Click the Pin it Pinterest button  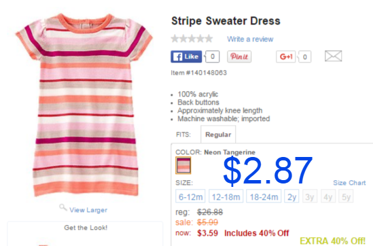pyautogui.click(x=239, y=56)
